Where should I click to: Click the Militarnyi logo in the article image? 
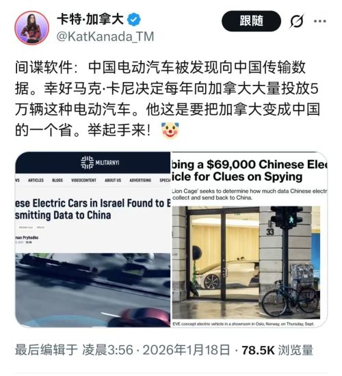point(100,163)
